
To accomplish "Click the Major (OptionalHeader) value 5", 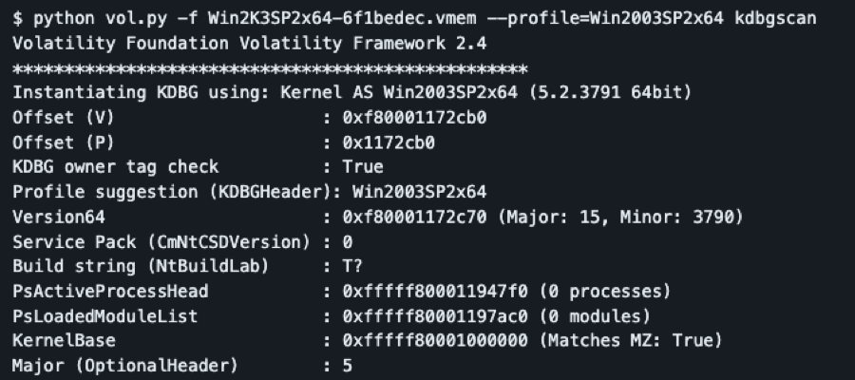I will [x=348, y=366].
